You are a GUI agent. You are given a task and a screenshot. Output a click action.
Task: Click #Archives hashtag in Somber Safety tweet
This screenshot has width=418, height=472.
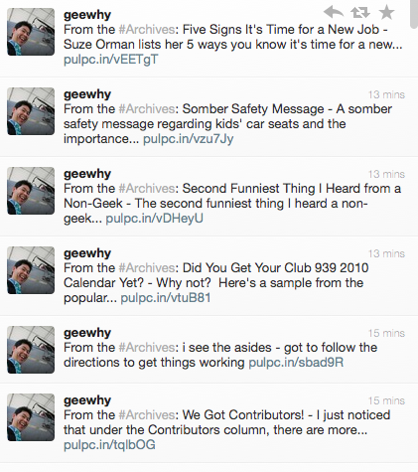(x=147, y=109)
